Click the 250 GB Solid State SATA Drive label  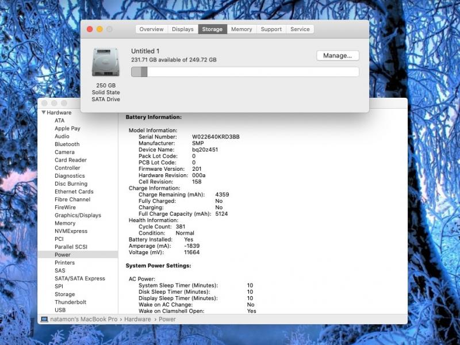point(106,92)
